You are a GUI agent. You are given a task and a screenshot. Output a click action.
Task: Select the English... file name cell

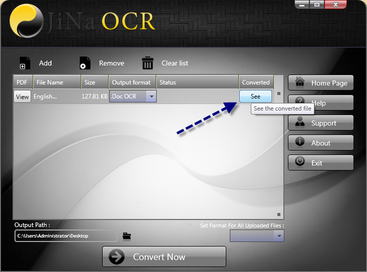click(45, 96)
